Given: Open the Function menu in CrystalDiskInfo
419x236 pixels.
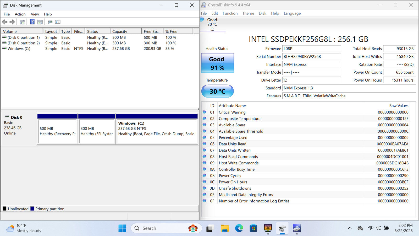Looking at the screenshot, I should coord(230,13).
